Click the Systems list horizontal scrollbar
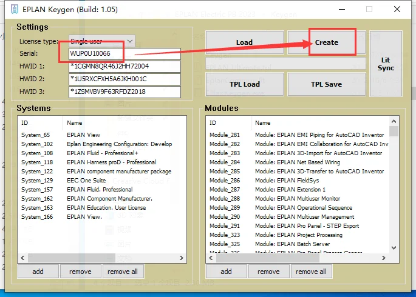Screen dimensions: 416x297 [x=91, y=258]
